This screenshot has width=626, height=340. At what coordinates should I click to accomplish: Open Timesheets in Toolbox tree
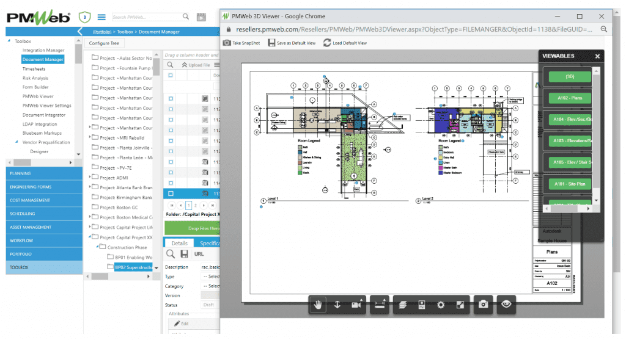pos(34,68)
